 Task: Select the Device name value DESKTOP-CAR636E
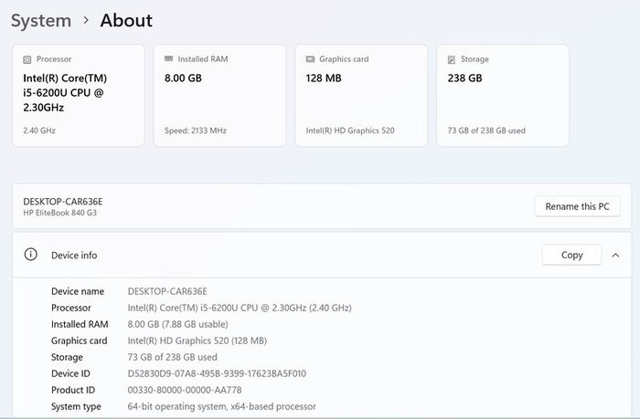pos(167,291)
